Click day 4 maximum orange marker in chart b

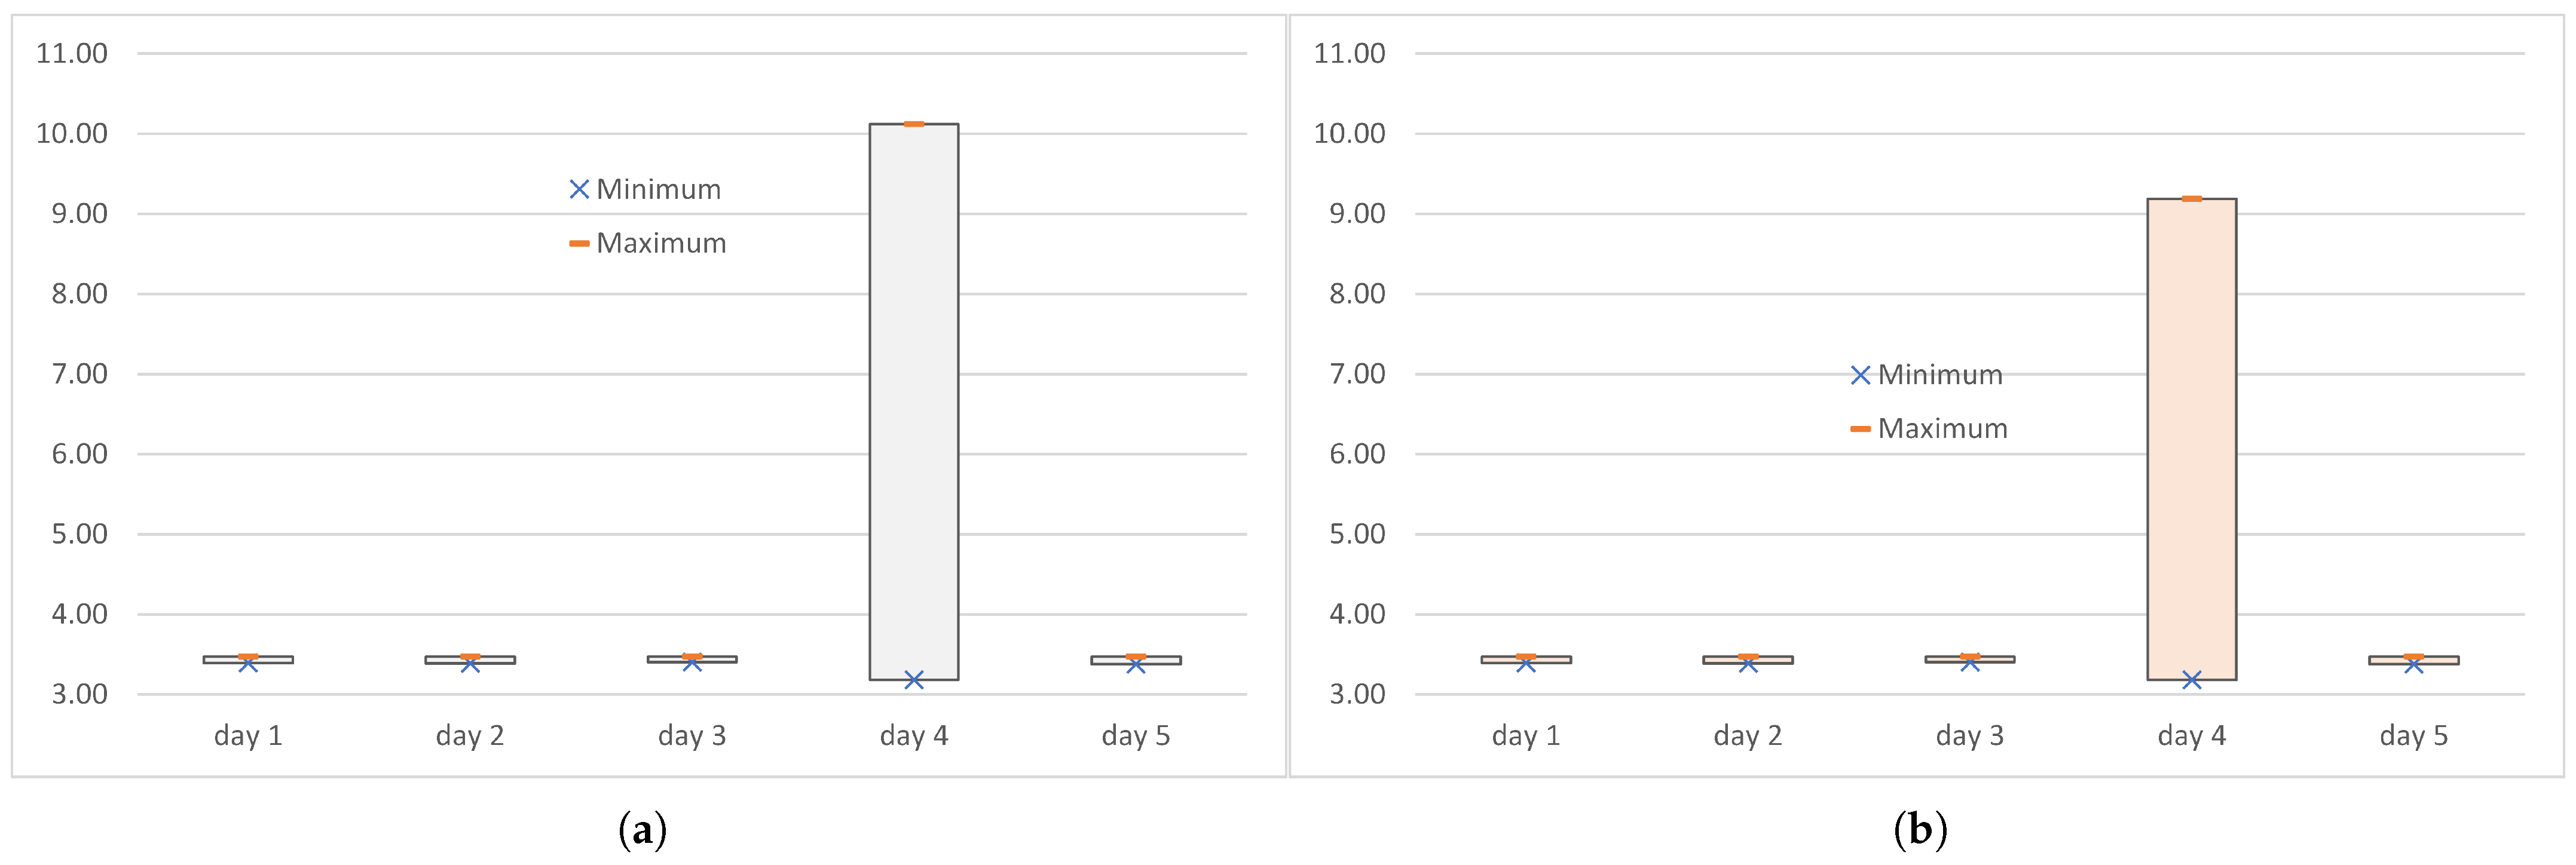point(2192,199)
